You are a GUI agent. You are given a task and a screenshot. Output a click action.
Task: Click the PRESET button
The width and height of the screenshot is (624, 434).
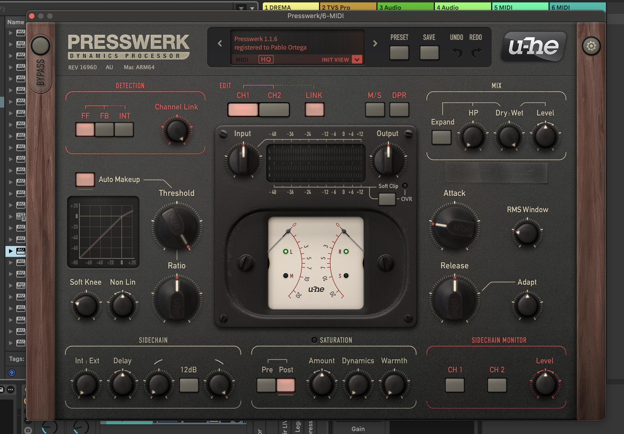[399, 53]
